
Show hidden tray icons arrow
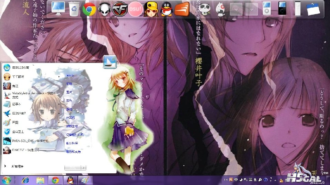pyautogui.click(x=276, y=180)
